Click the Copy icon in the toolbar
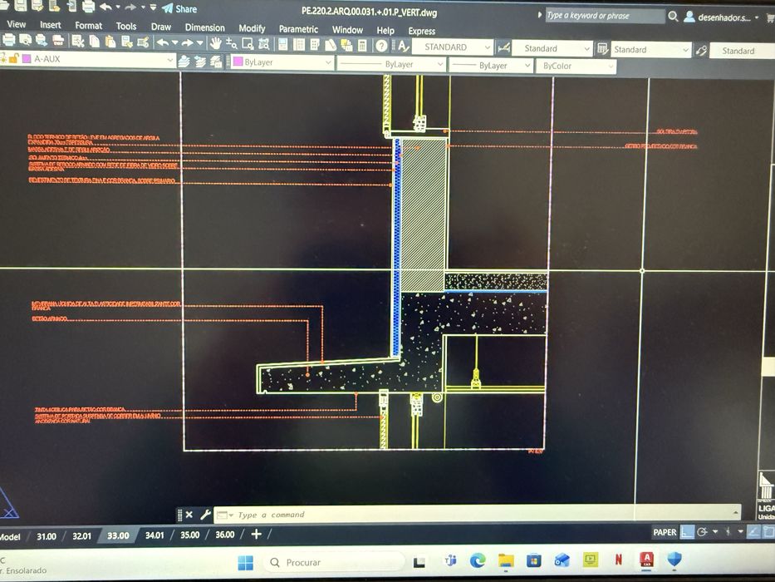The height and width of the screenshot is (582, 775). click(94, 42)
